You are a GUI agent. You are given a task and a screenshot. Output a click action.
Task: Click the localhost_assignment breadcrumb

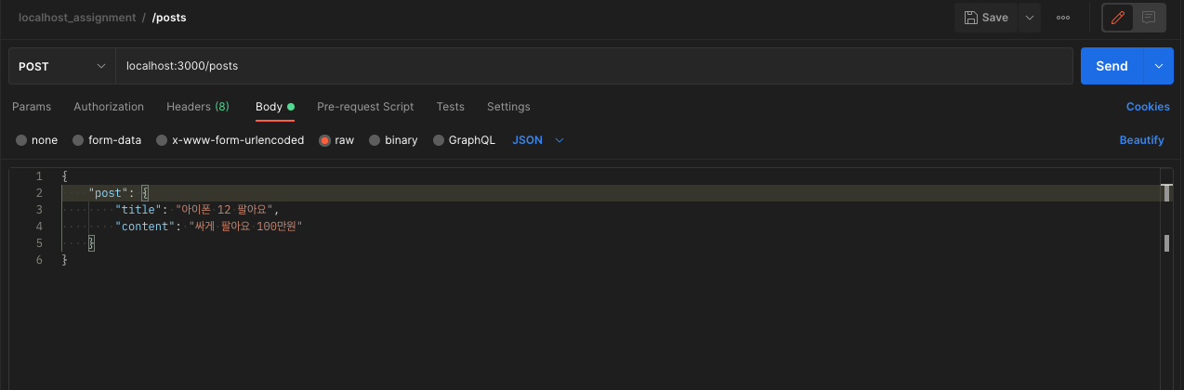pyautogui.click(x=76, y=18)
